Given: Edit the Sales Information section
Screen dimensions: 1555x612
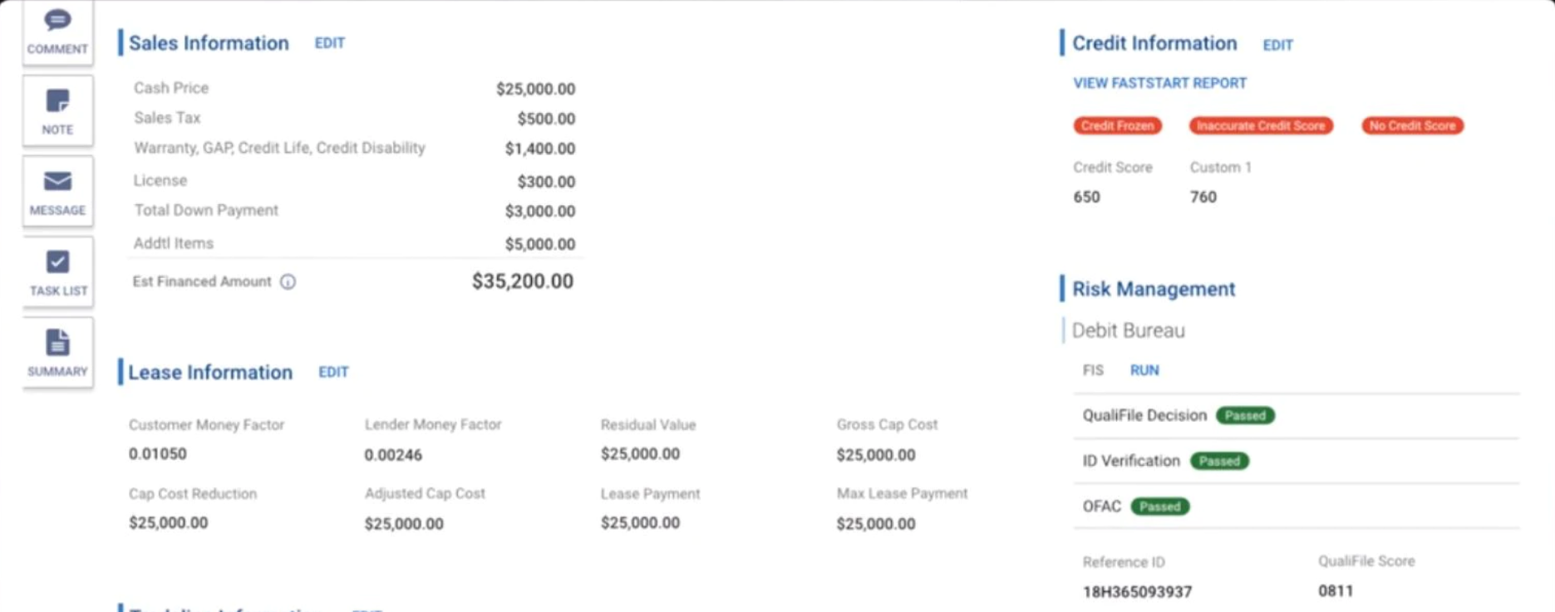Looking at the screenshot, I should (x=329, y=43).
